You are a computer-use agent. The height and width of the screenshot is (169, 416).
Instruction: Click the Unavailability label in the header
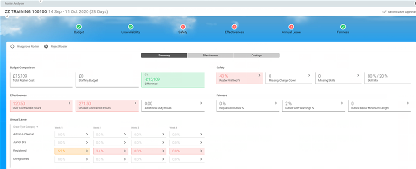[x=130, y=32]
